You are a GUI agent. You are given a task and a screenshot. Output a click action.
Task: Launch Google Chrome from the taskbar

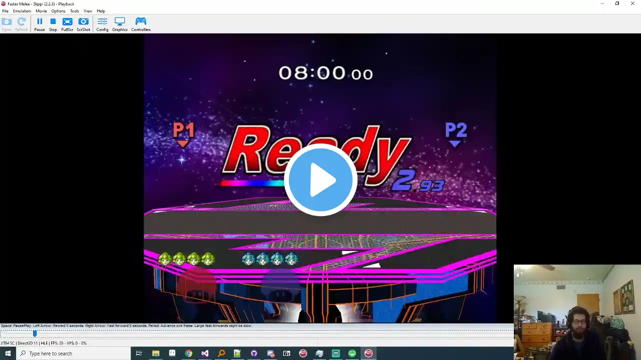(188, 353)
